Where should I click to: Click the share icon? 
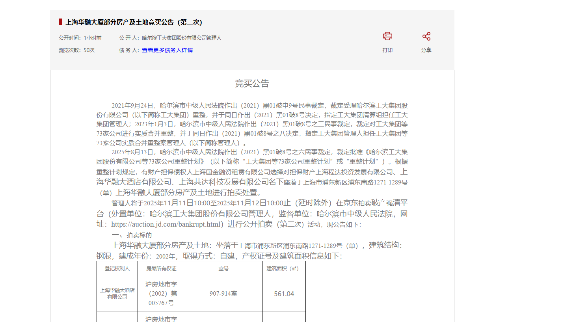pyautogui.click(x=426, y=36)
